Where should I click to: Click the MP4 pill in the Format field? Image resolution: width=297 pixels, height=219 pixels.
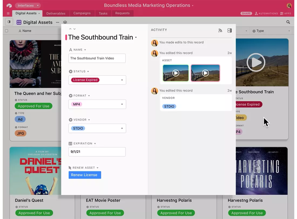(76, 104)
